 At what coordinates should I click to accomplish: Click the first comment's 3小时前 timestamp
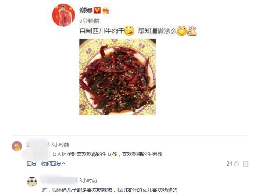click(60, 145)
